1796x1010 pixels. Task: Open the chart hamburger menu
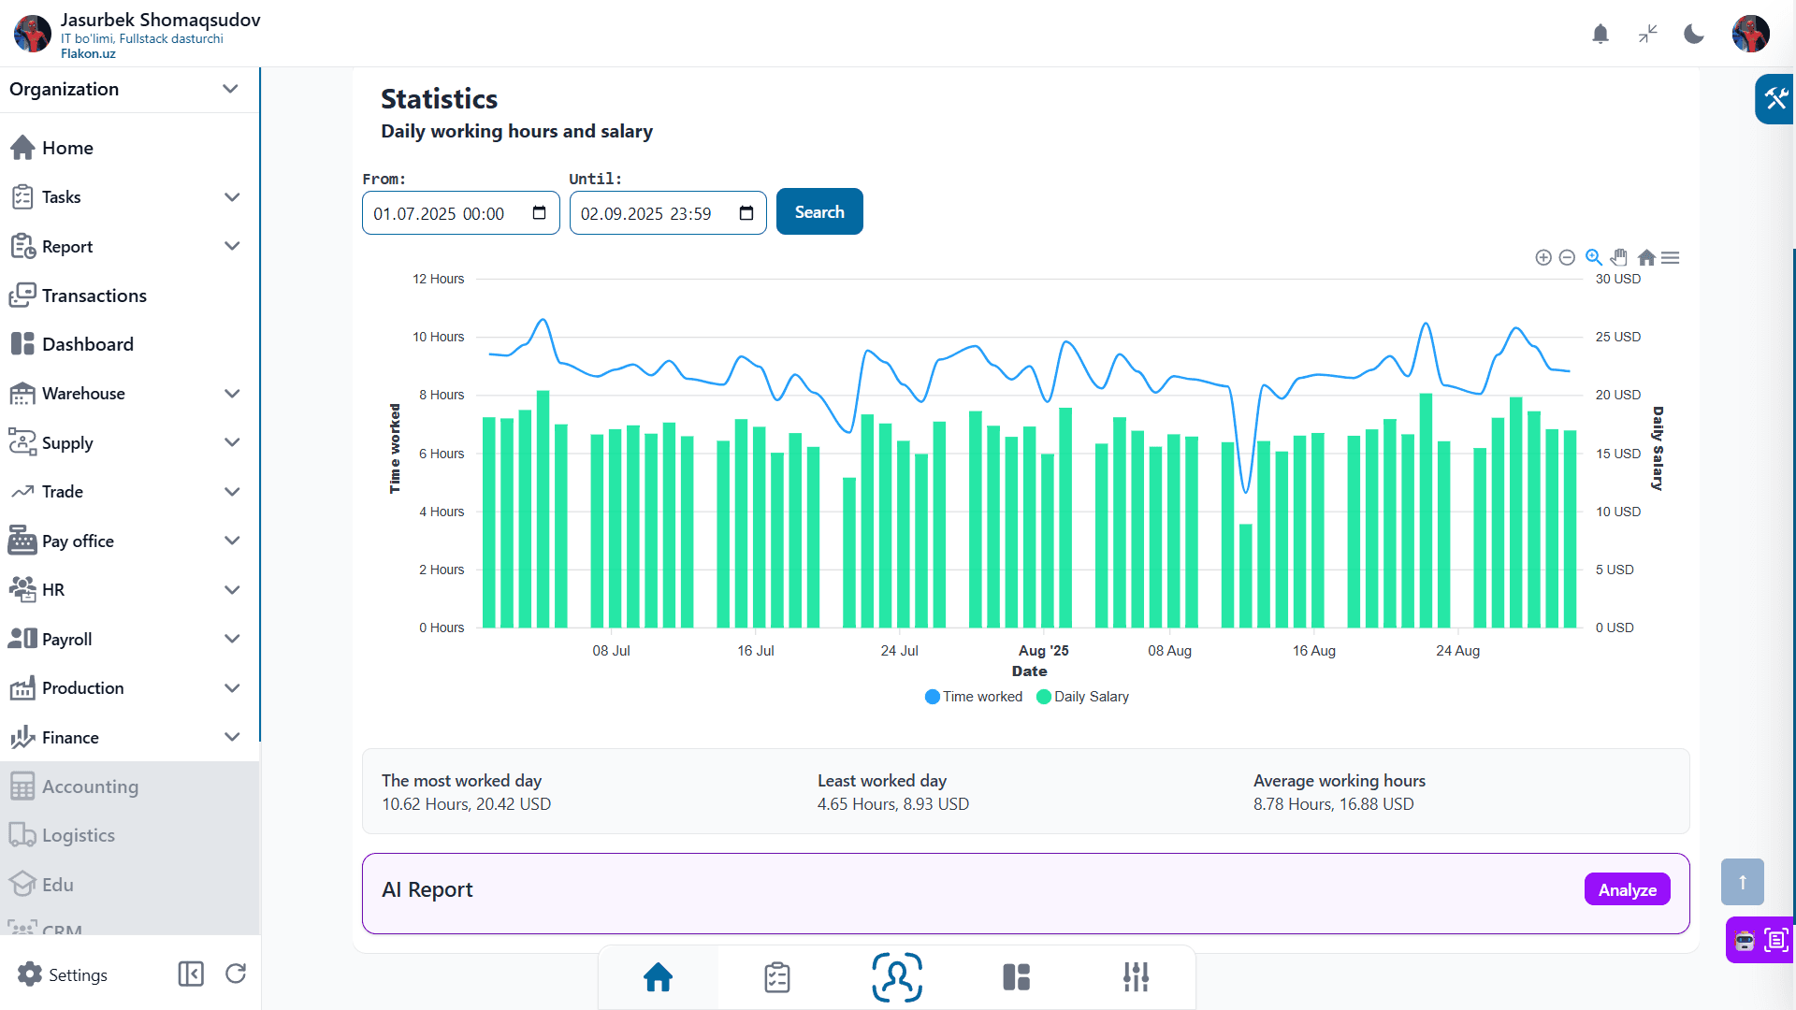pyautogui.click(x=1671, y=257)
